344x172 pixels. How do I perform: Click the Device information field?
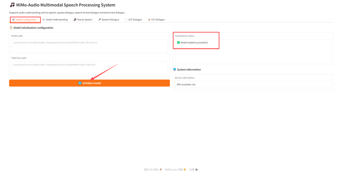pos(253,84)
